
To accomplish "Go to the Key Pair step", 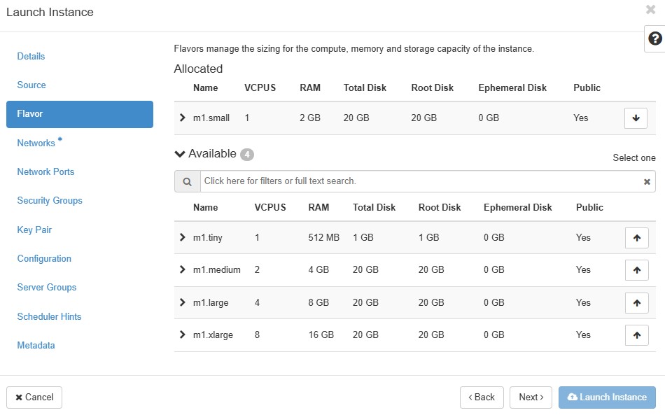I will [x=34, y=230].
